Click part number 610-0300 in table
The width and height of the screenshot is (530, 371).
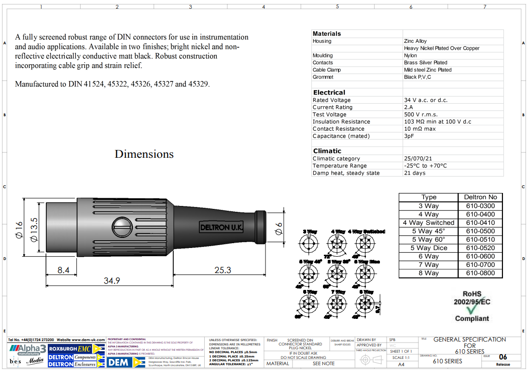pos(480,206)
